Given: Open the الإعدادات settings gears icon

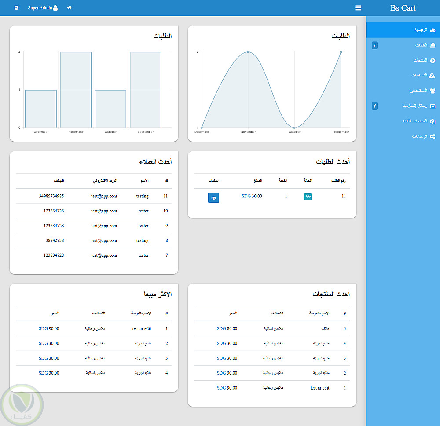Looking at the screenshot, I should point(433,137).
